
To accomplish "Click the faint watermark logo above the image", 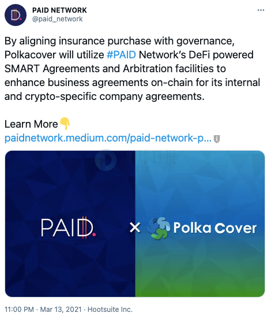I will (x=106, y=160).
